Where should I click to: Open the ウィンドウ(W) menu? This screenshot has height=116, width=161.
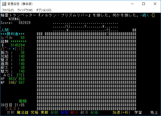(x=25, y=10)
